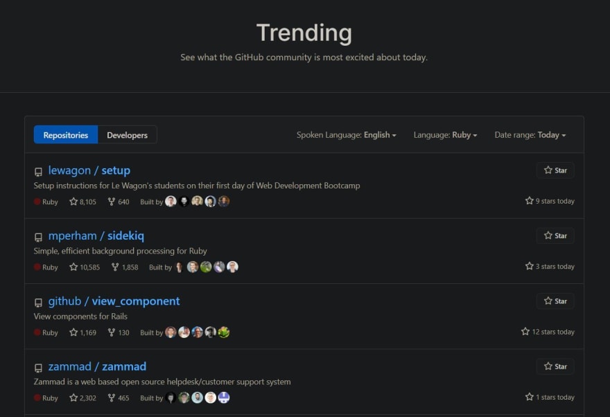Click the red Ruby language dot for zammad
Viewport: 610px width, 417px height.
click(x=37, y=397)
